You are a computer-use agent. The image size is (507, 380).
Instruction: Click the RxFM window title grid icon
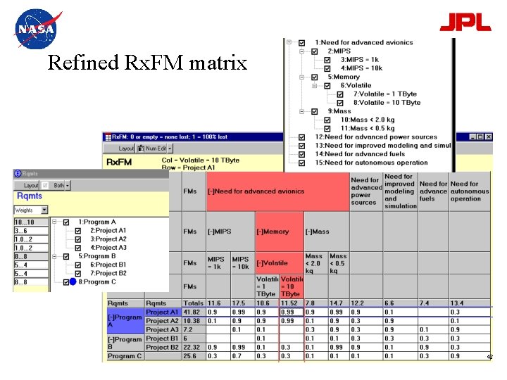(x=108, y=137)
